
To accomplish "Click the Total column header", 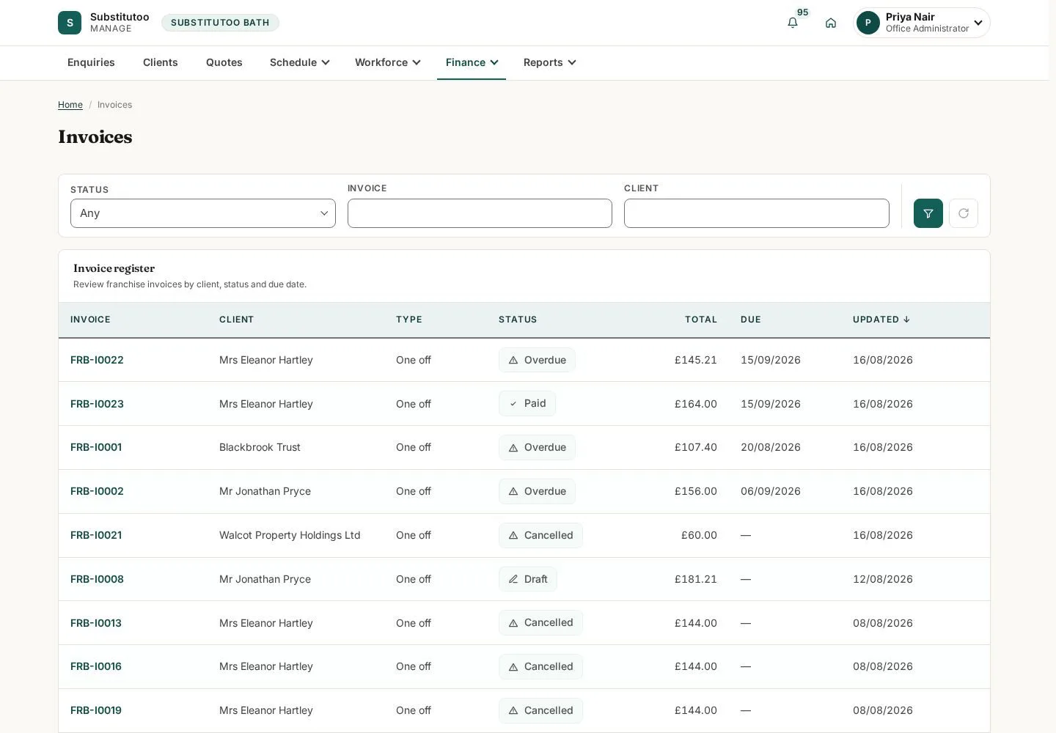I will pyautogui.click(x=701, y=320).
